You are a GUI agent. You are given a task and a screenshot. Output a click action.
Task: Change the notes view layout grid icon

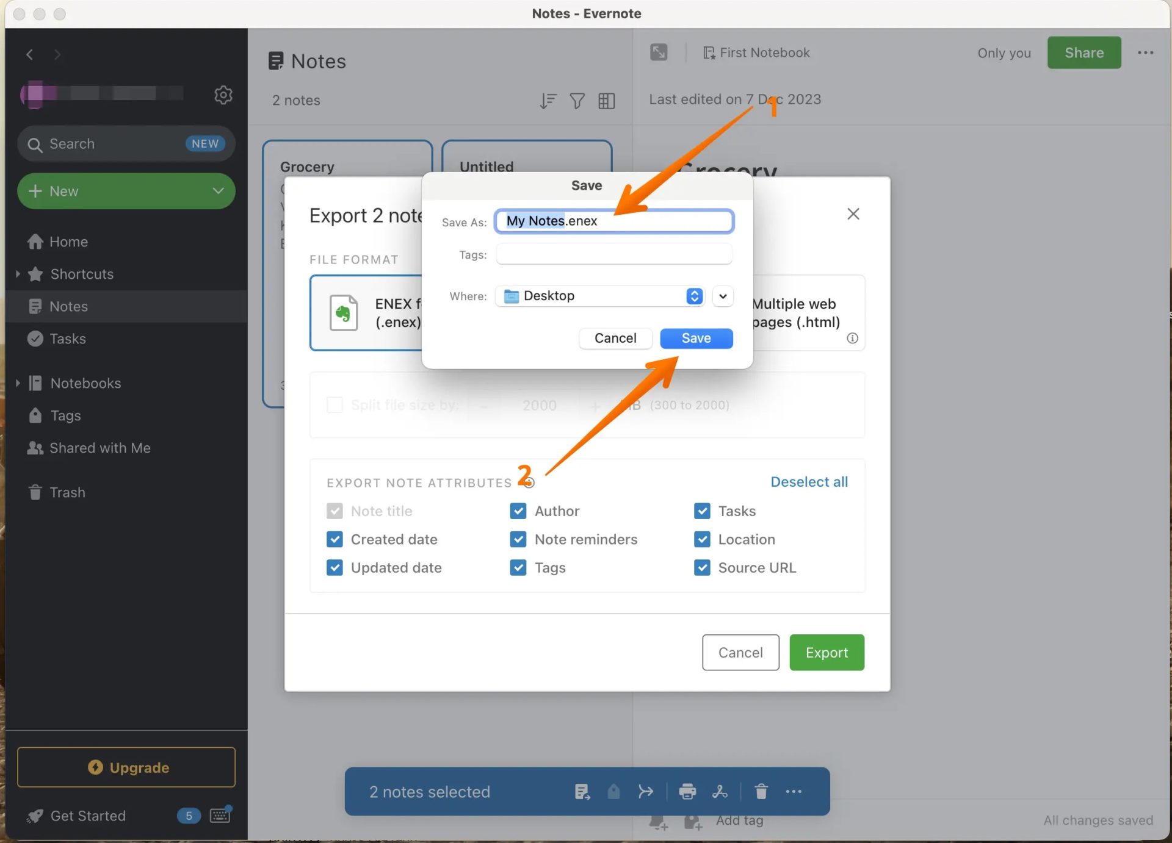point(606,101)
